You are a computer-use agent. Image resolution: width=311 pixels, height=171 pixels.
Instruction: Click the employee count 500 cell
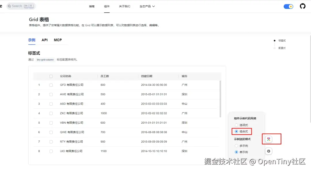(x=103, y=94)
